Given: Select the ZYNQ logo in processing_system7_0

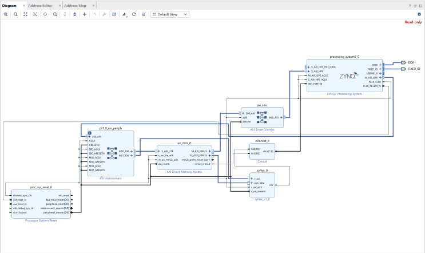Looking at the screenshot, I should (349, 76).
